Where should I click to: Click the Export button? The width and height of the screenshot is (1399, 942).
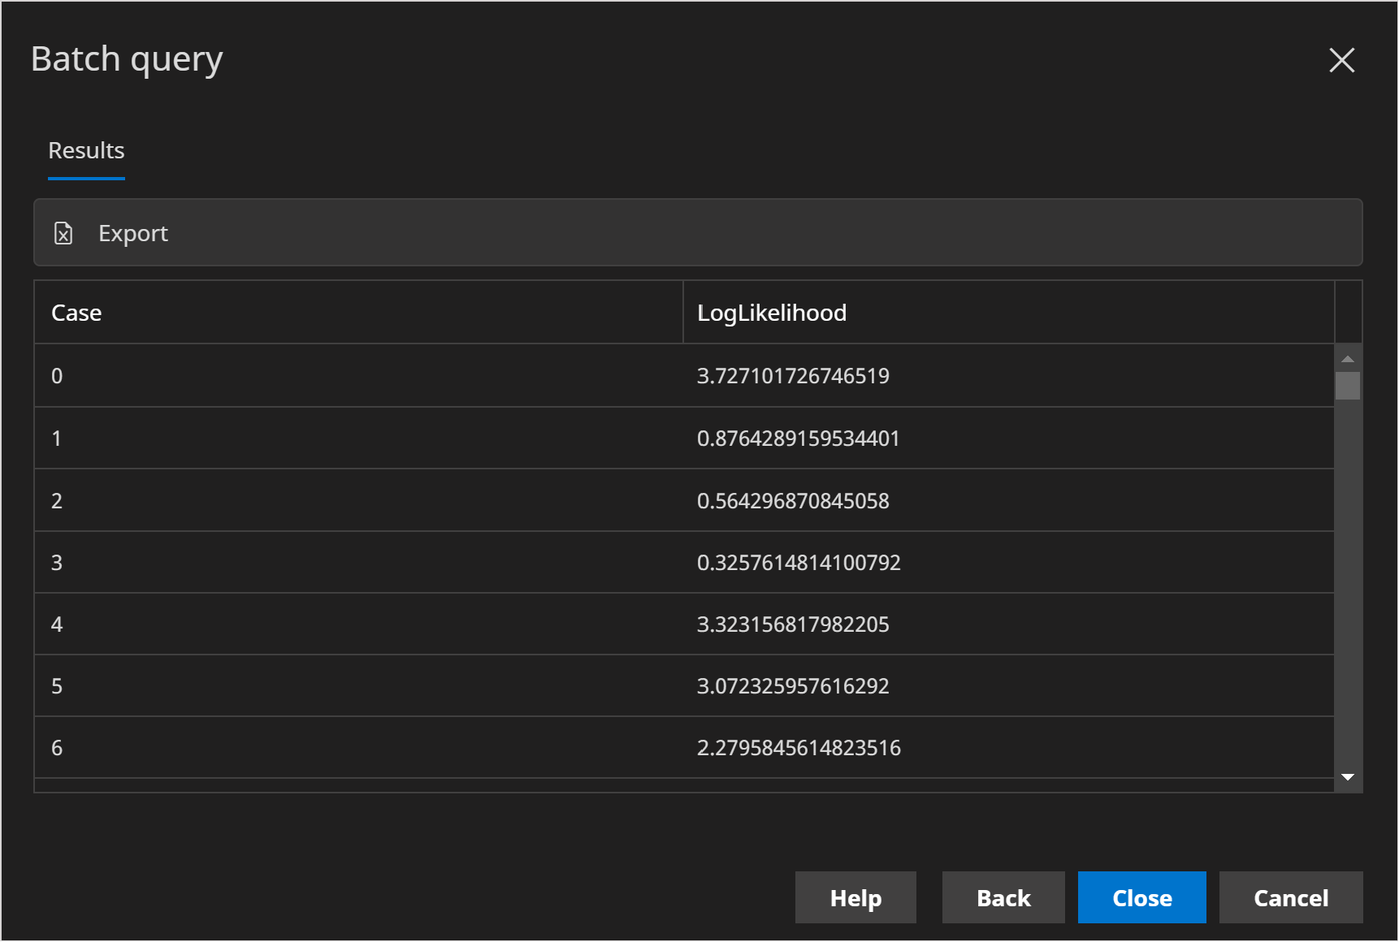pos(133,233)
